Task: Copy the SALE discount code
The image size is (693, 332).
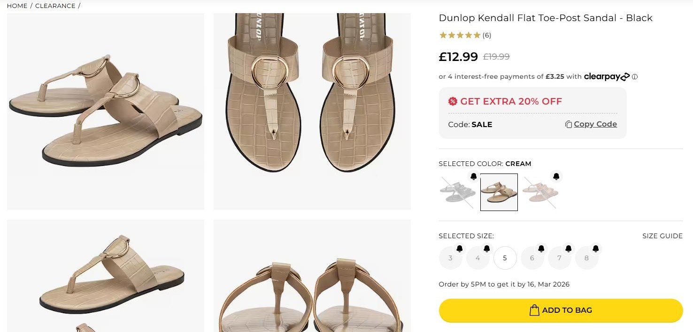Action: click(591, 124)
